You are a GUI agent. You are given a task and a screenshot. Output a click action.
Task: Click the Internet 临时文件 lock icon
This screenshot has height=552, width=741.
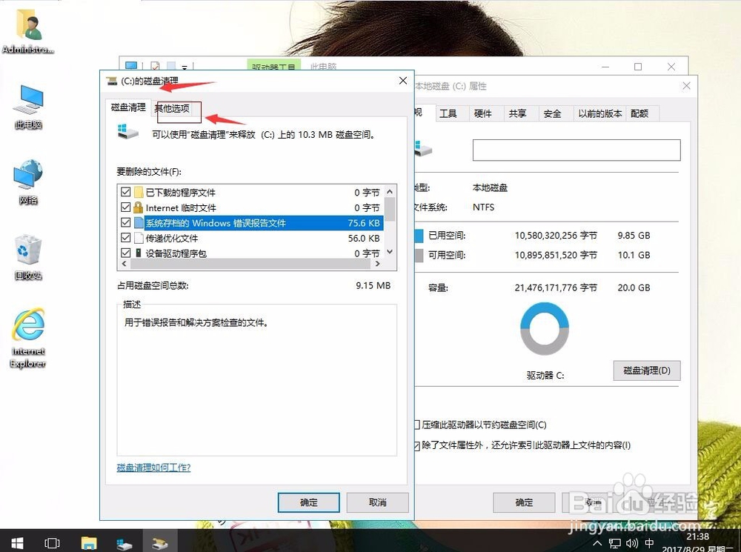(x=137, y=207)
